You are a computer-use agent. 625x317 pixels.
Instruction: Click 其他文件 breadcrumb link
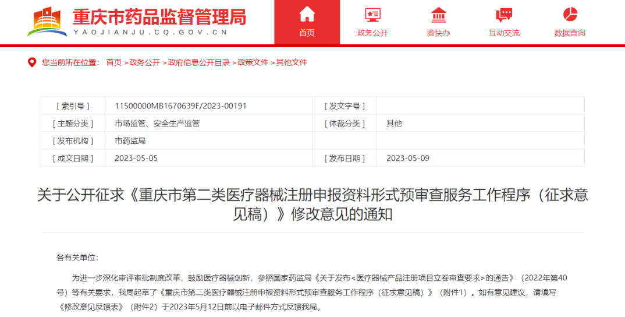click(291, 62)
